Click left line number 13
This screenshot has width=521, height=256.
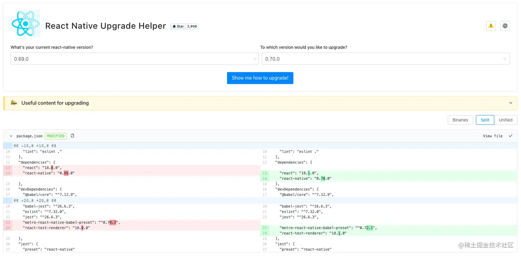pyautogui.click(x=8, y=168)
